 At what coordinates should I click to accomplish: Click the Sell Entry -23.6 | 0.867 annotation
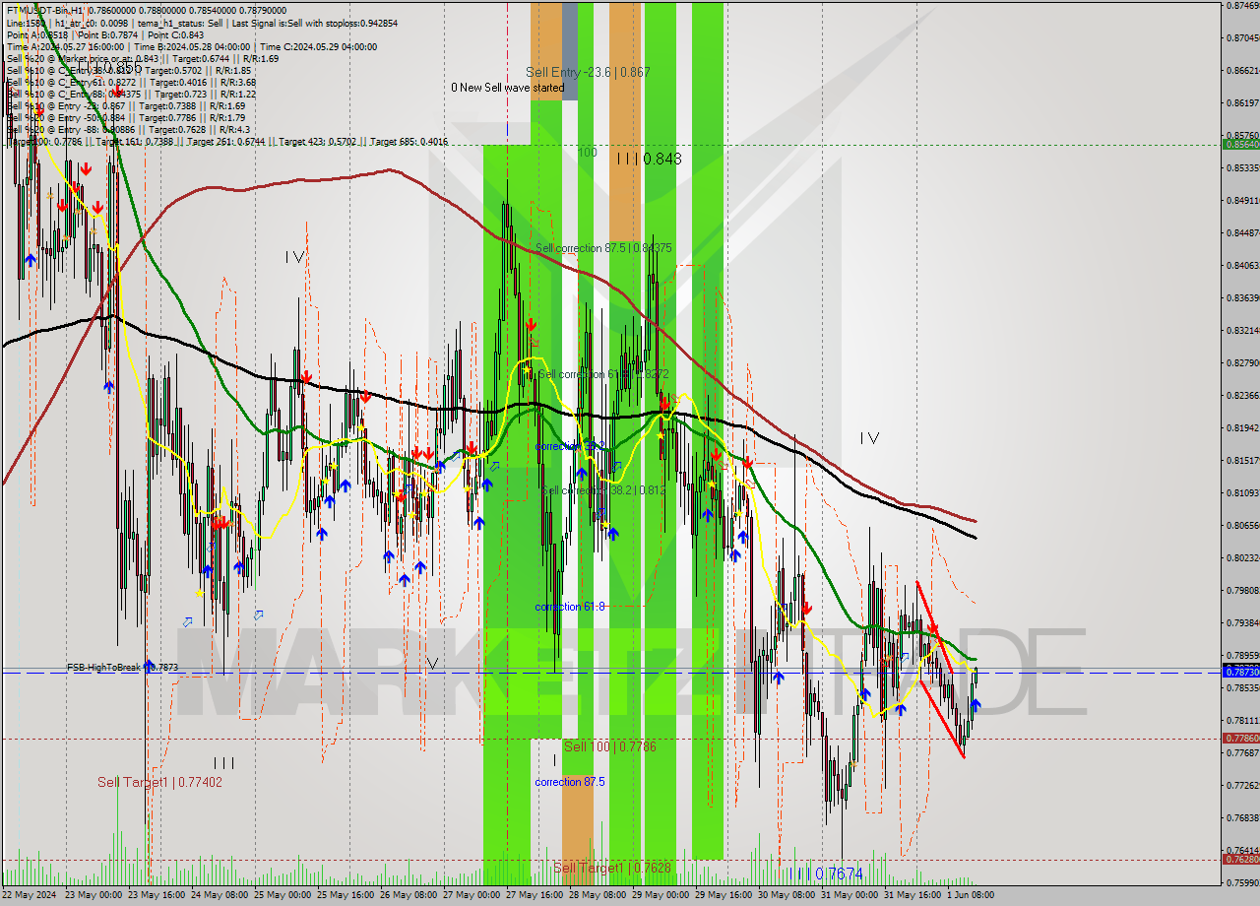589,71
